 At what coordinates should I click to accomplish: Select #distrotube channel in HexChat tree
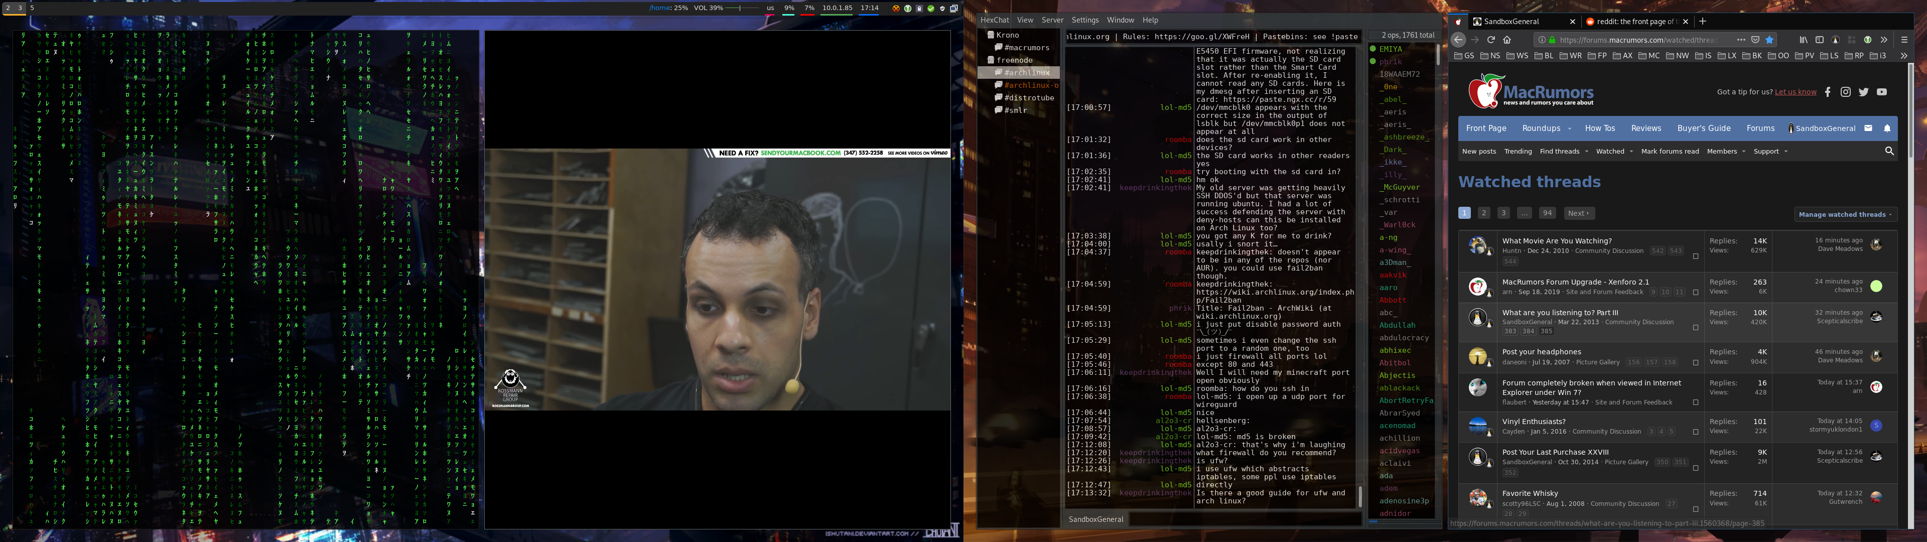click(1029, 97)
